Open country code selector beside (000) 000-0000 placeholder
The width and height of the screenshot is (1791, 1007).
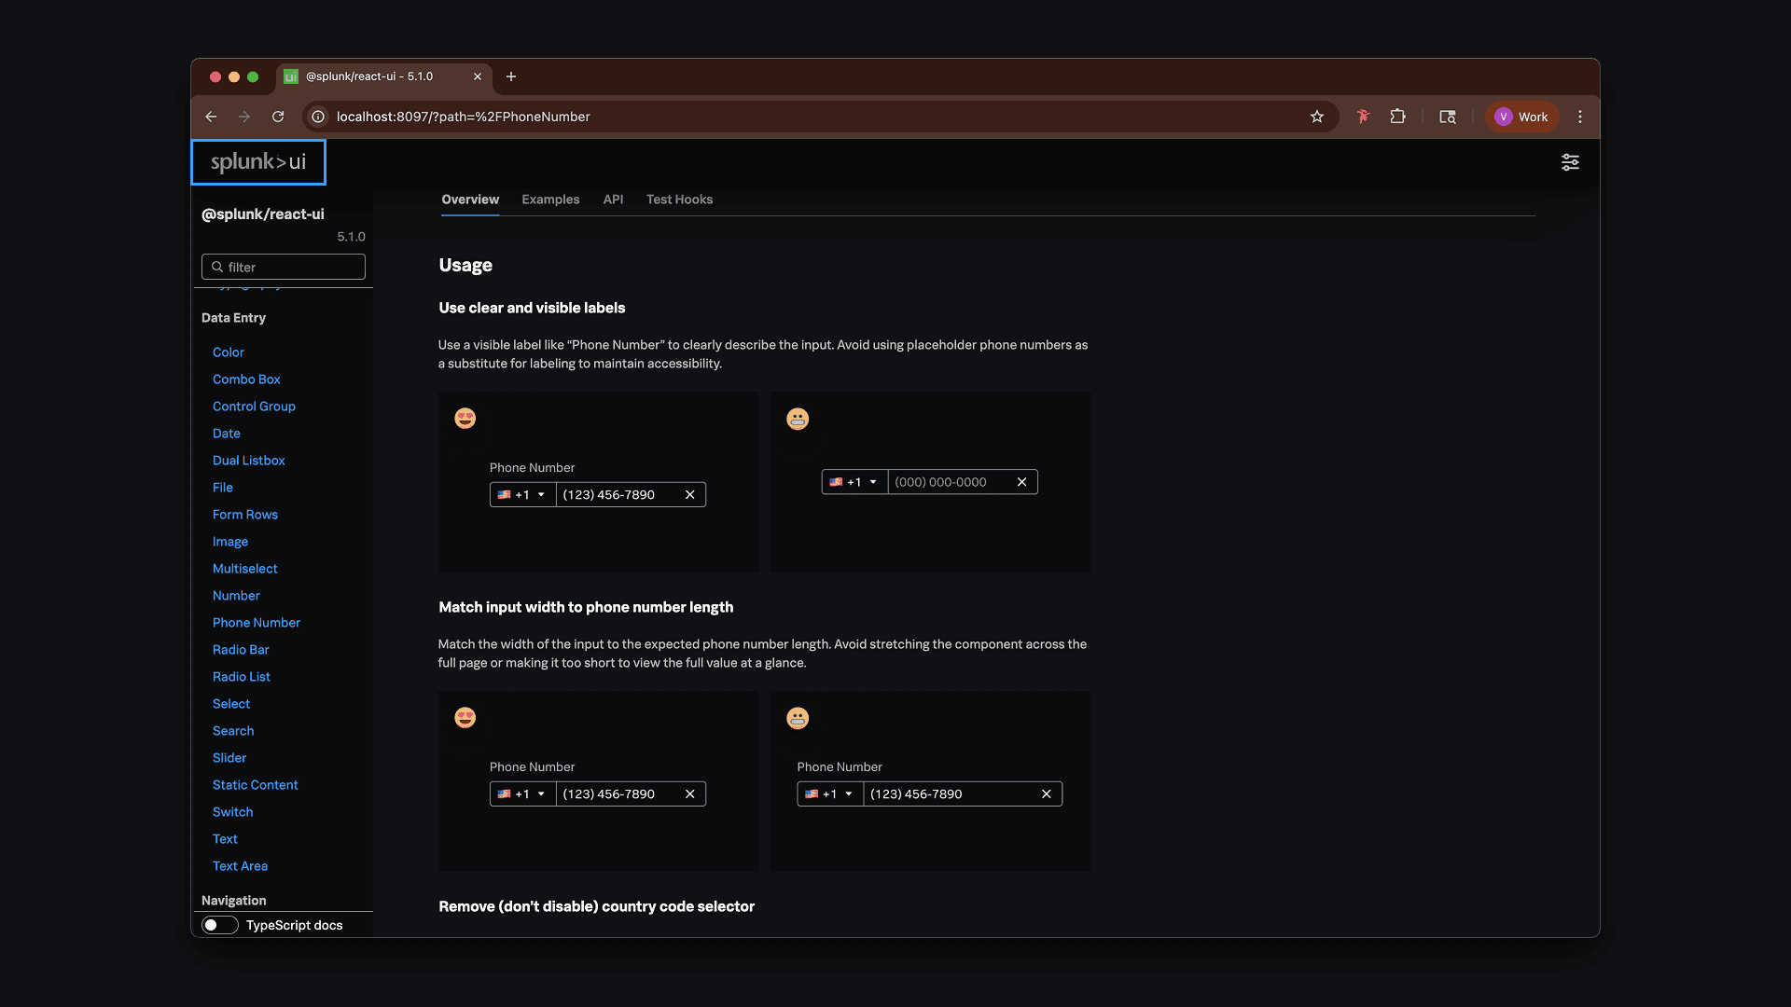click(854, 482)
